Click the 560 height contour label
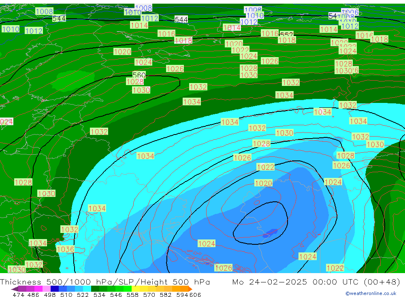405x297 pixels. [x=139, y=75]
